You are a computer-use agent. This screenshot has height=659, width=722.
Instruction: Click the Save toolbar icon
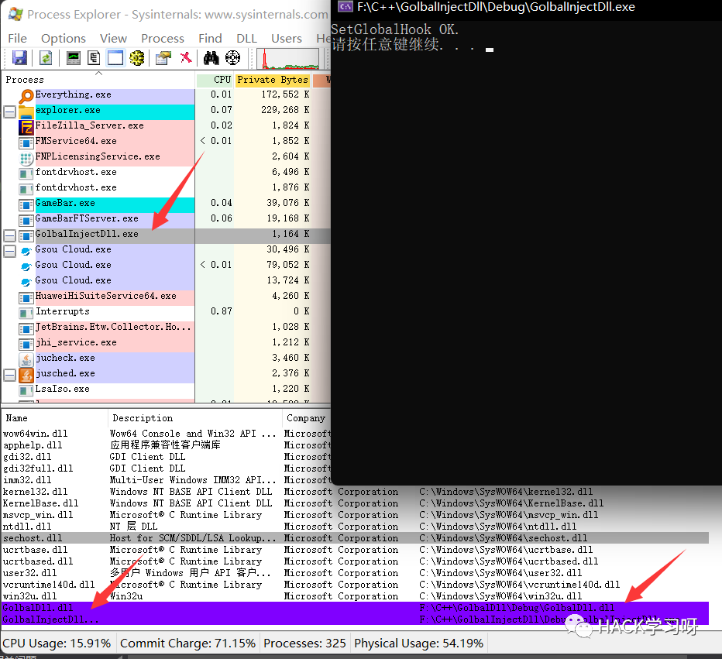[x=19, y=58]
